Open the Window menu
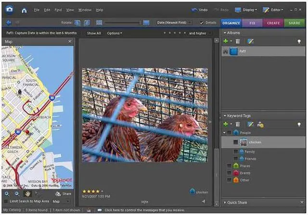The image size is (308, 215). 85,10
